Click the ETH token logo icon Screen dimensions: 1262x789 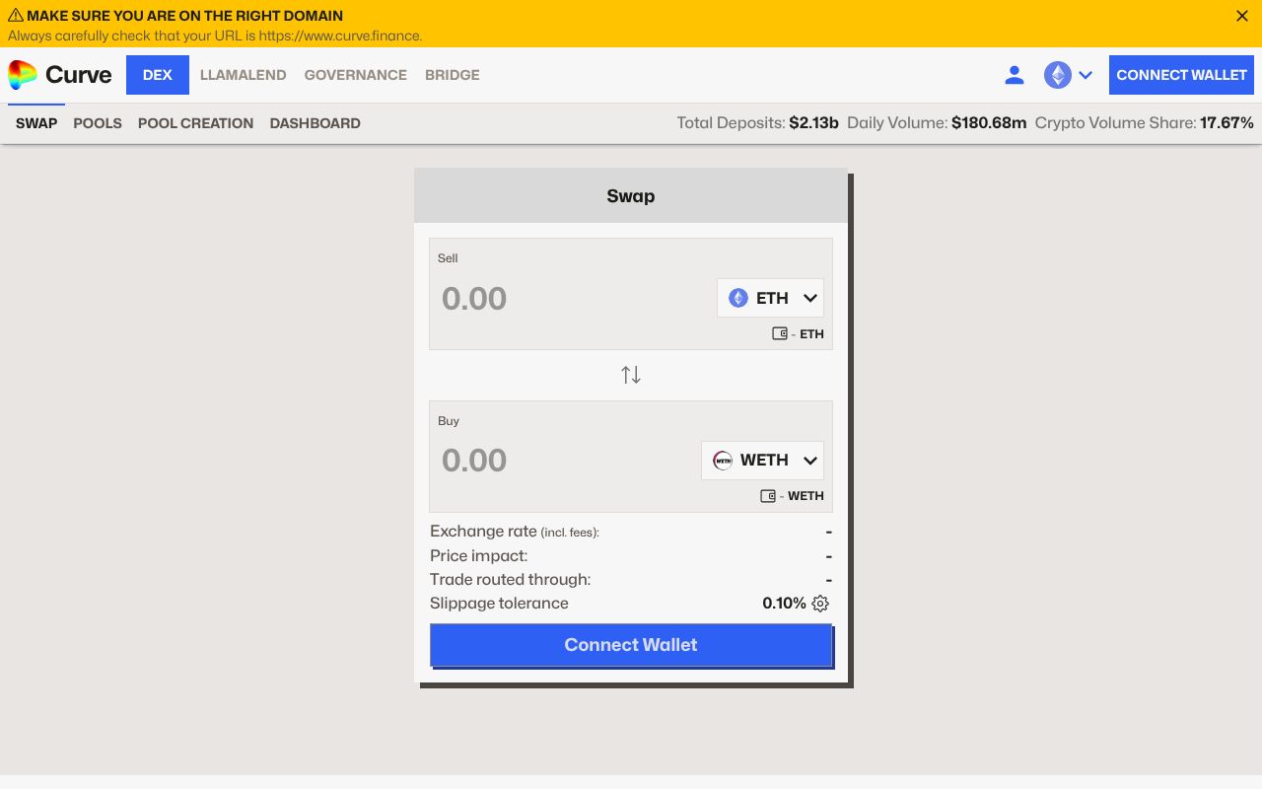(x=738, y=298)
